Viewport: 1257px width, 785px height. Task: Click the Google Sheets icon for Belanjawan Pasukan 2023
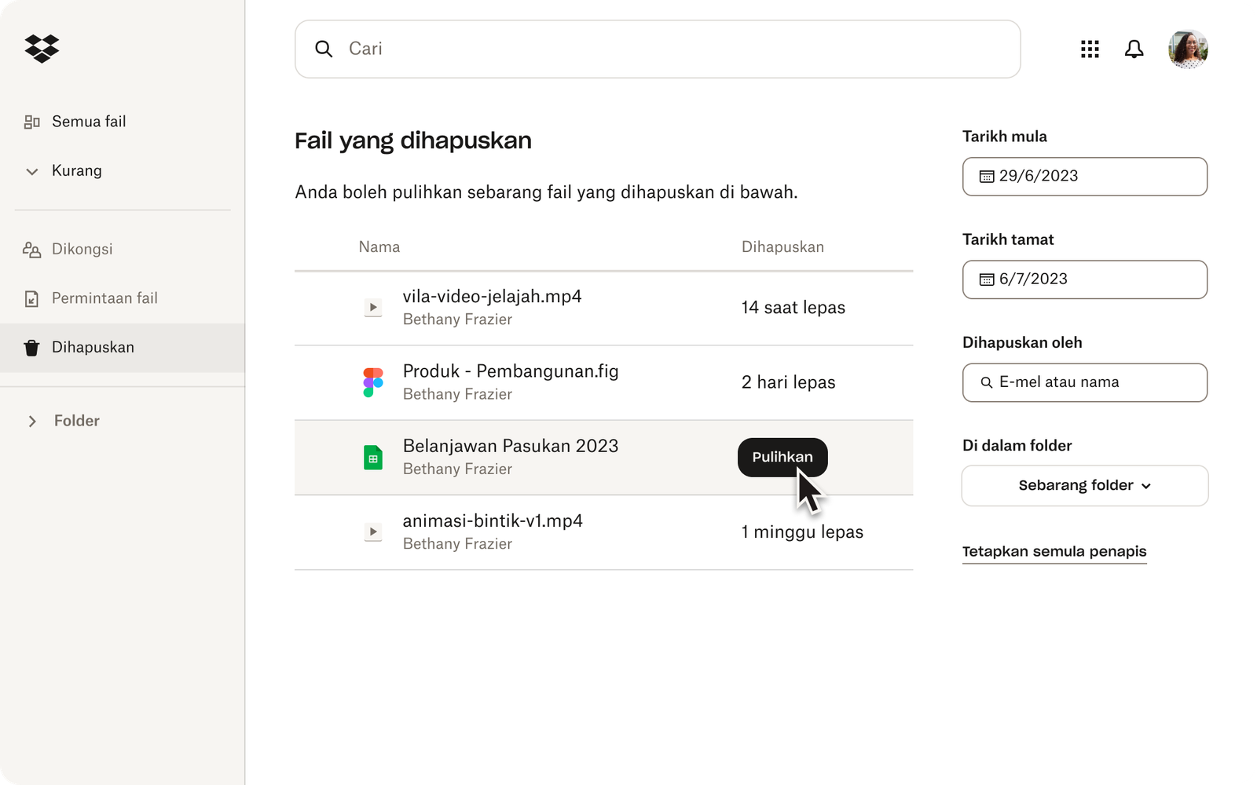372,457
